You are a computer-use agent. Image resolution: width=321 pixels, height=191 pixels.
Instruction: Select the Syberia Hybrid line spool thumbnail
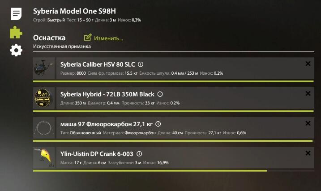[x=44, y=98]
